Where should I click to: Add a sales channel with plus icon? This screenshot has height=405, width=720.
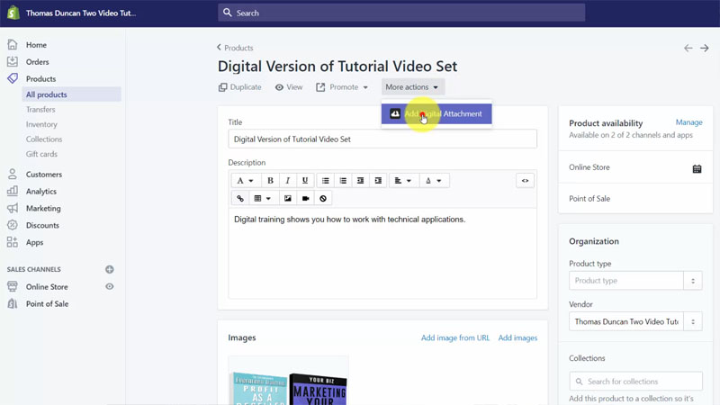click(x=110, y=269)
